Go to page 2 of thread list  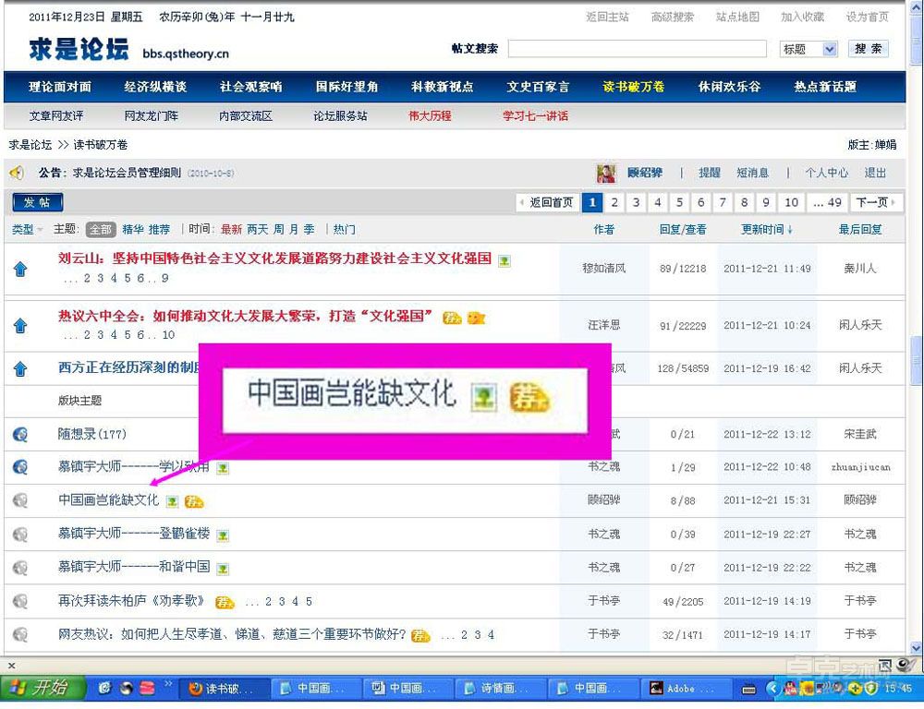pos(614,202)
